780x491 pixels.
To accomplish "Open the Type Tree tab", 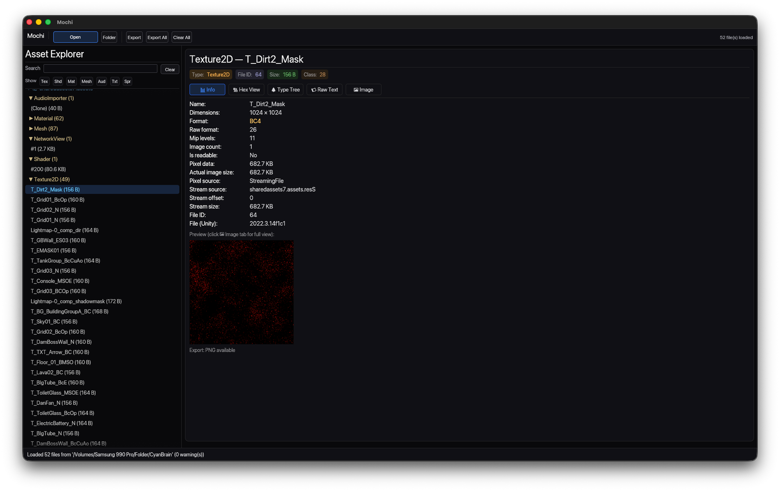I will (x=285, y=90).
